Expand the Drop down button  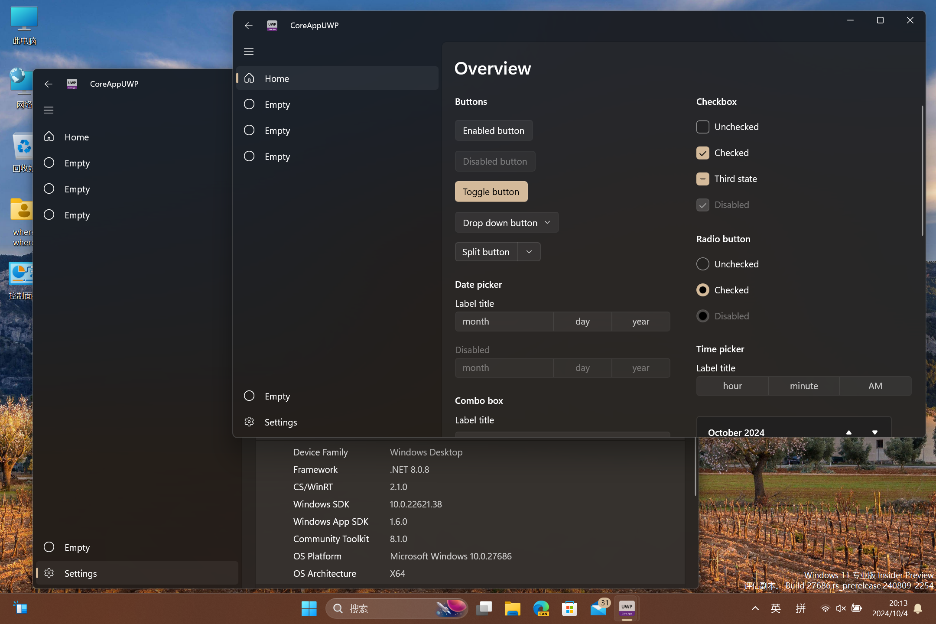pyautogui.click(x=549, y=222)
